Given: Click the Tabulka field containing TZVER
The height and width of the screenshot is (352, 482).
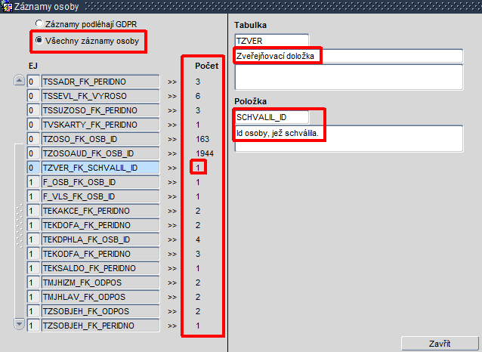Looking at the screenshot, I should 272,41.
